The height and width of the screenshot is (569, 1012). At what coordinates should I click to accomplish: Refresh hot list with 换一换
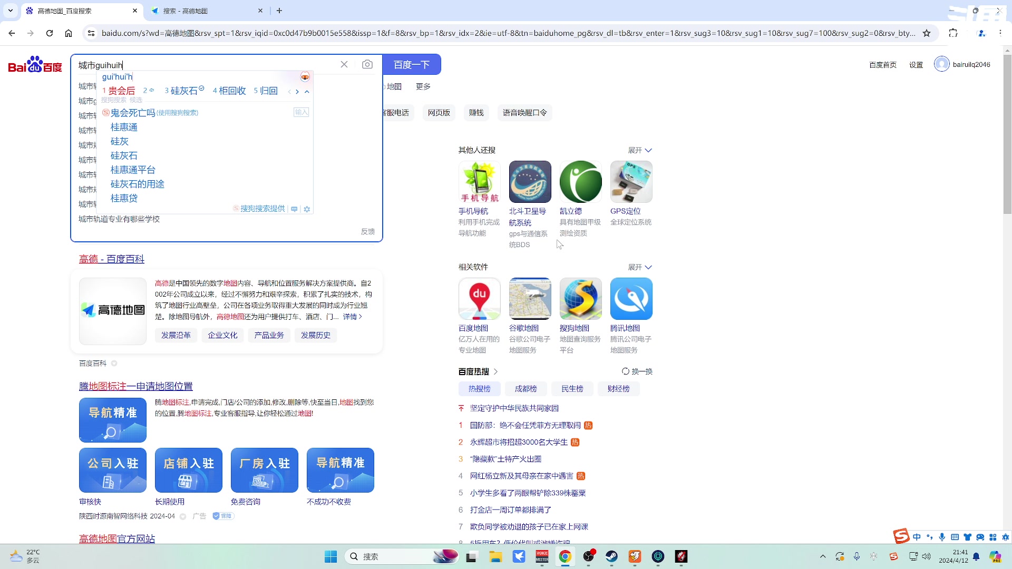point(637,371)
